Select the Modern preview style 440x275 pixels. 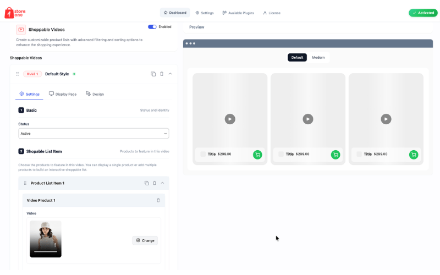click(x=318, y=58)
